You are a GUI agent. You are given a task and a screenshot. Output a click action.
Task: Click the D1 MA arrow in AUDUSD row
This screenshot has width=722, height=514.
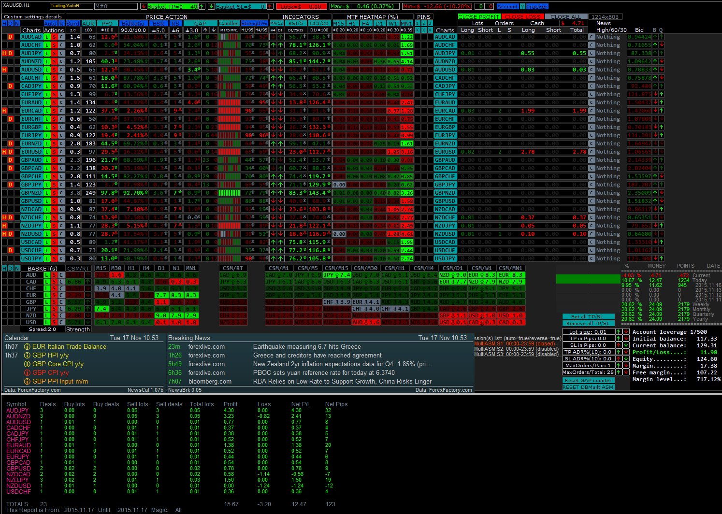click(x=280, y=70)
